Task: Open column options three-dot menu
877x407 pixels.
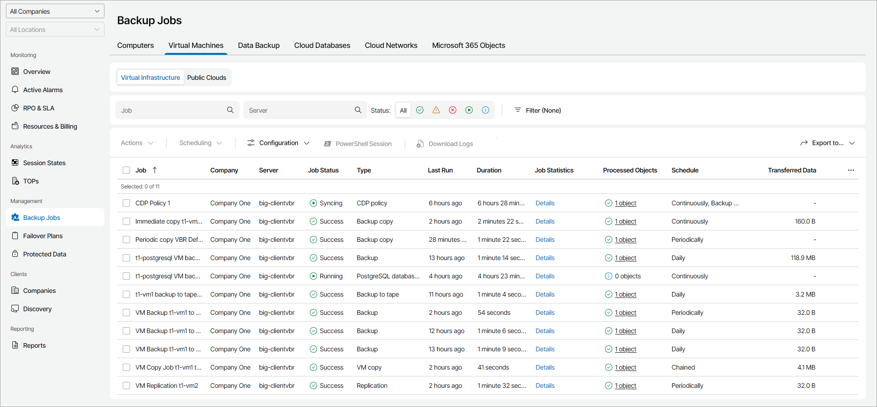Action: click(x=851, y=170)
